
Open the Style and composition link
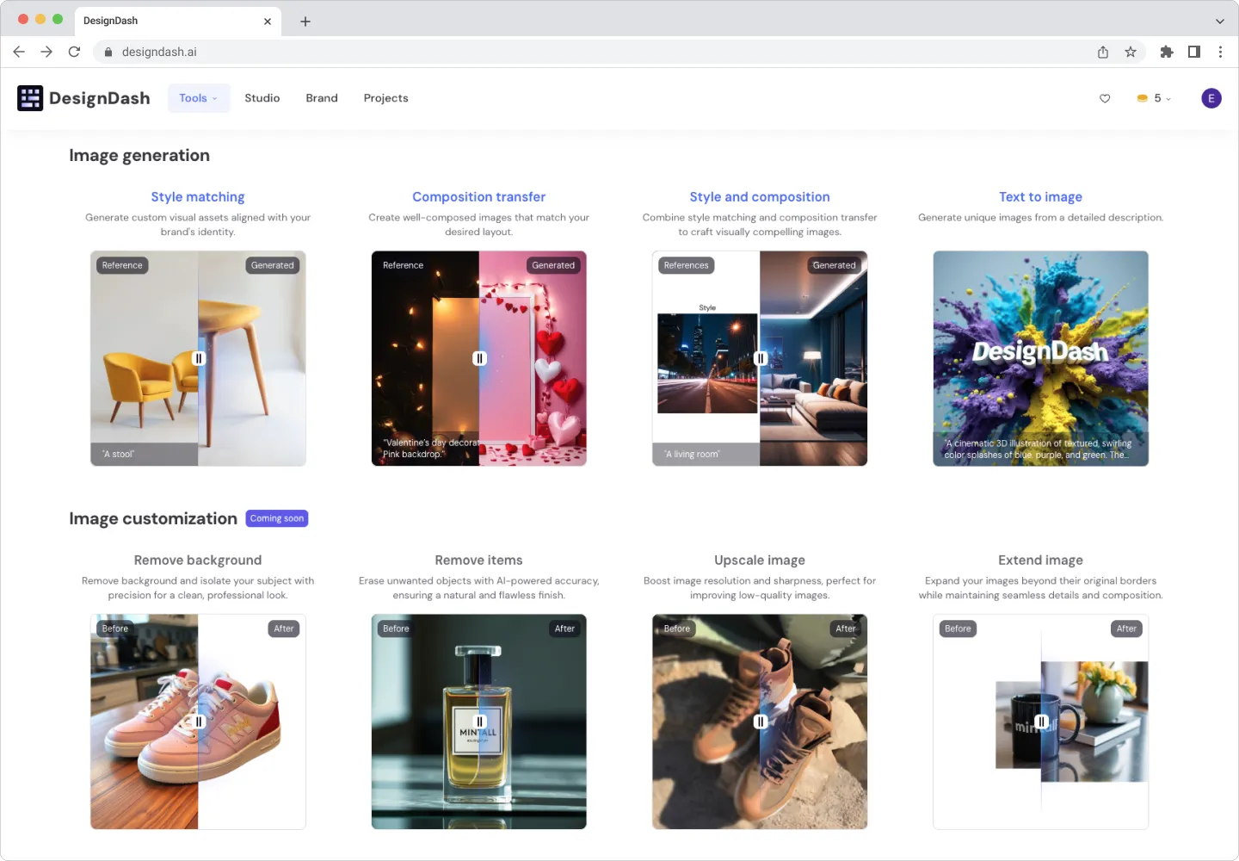click(760, 197)
